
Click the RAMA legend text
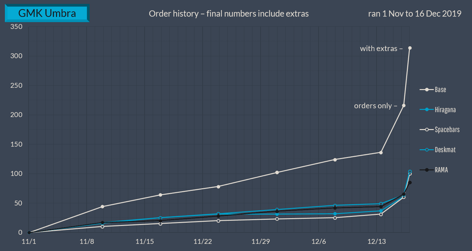[x=441, y=170]
